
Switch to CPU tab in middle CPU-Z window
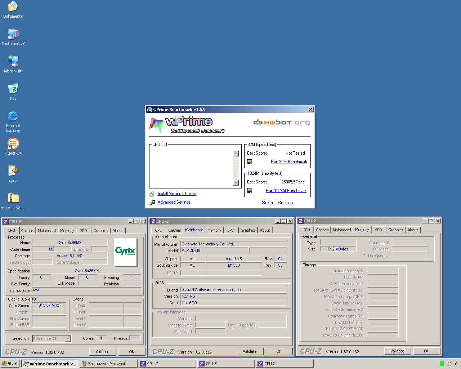(x=159, y=230)
